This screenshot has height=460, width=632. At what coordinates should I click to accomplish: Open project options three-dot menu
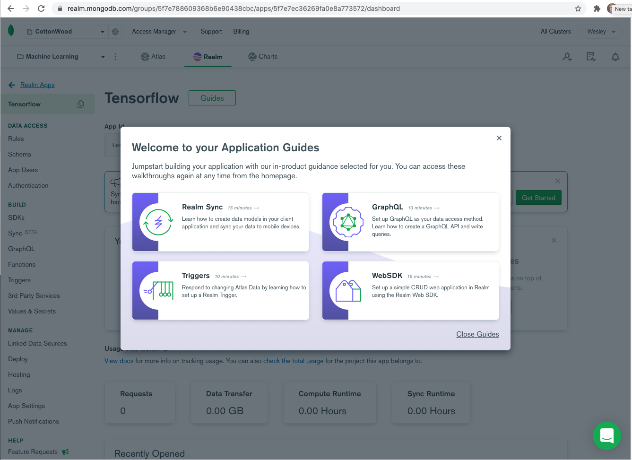coord(115,57)
